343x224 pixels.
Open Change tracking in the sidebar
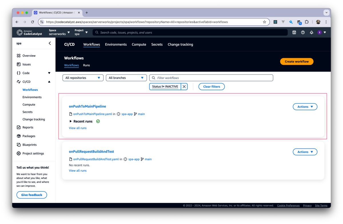pos(34,119)
